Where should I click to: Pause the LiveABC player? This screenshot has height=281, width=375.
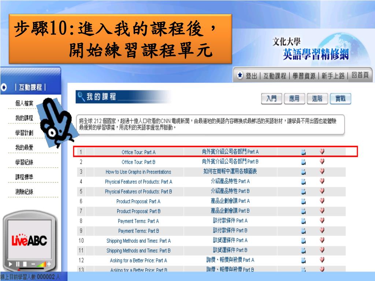tap(18, 264)
